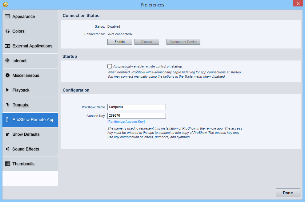Focus the Access Key input field
The image size is (305, 202).
(x=137, y=116)
